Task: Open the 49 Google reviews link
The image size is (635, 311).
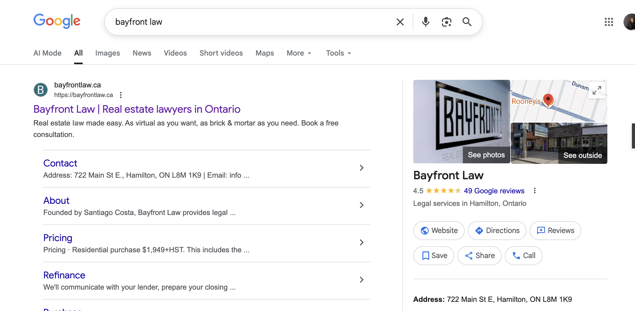Action: point(494,191)
